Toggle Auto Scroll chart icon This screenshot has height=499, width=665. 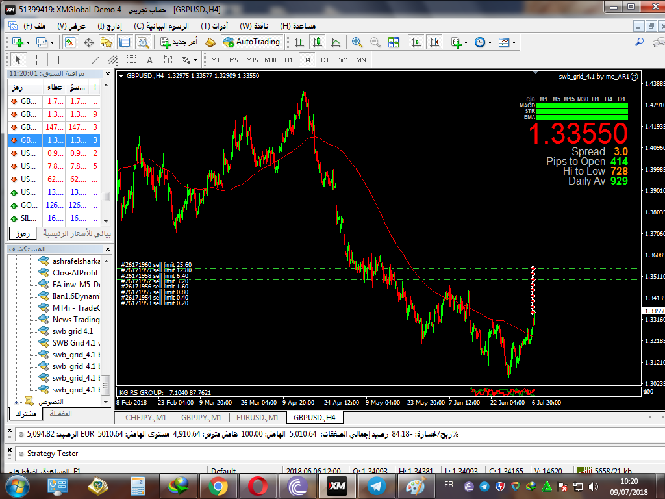pos(416,42)
